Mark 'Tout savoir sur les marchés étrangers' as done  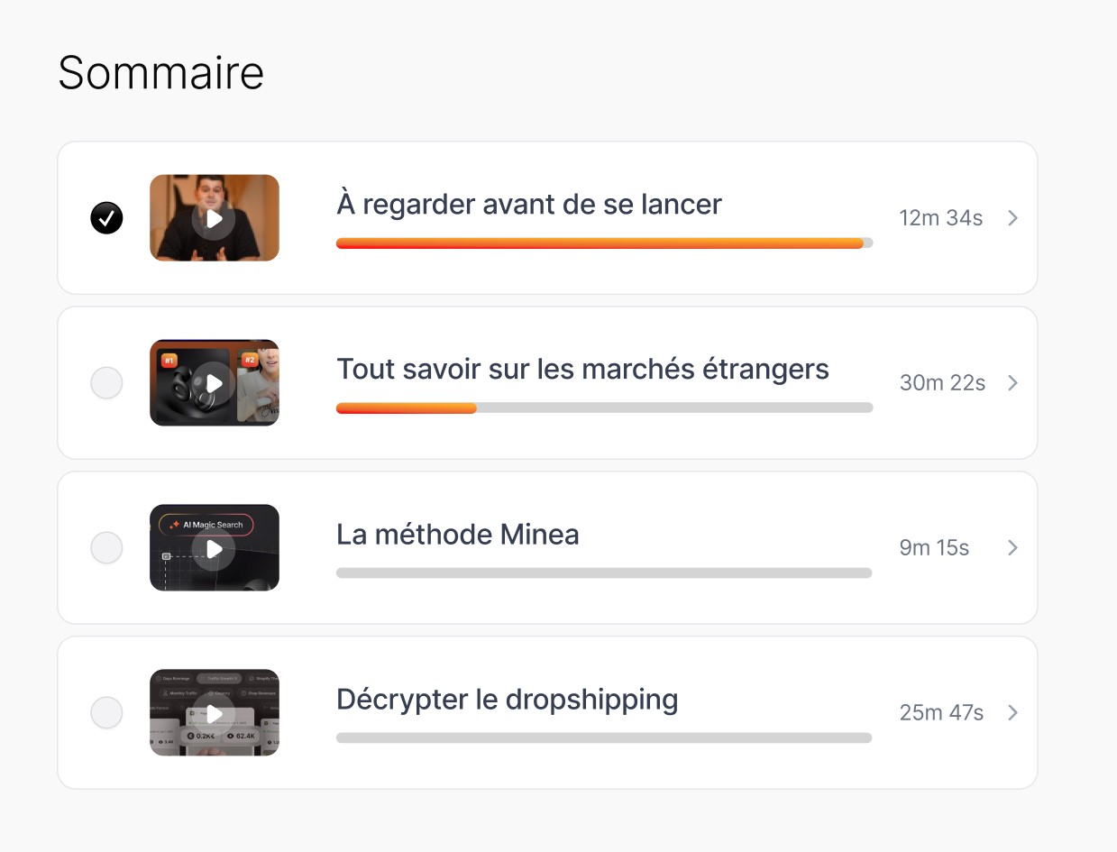point(106,383)
